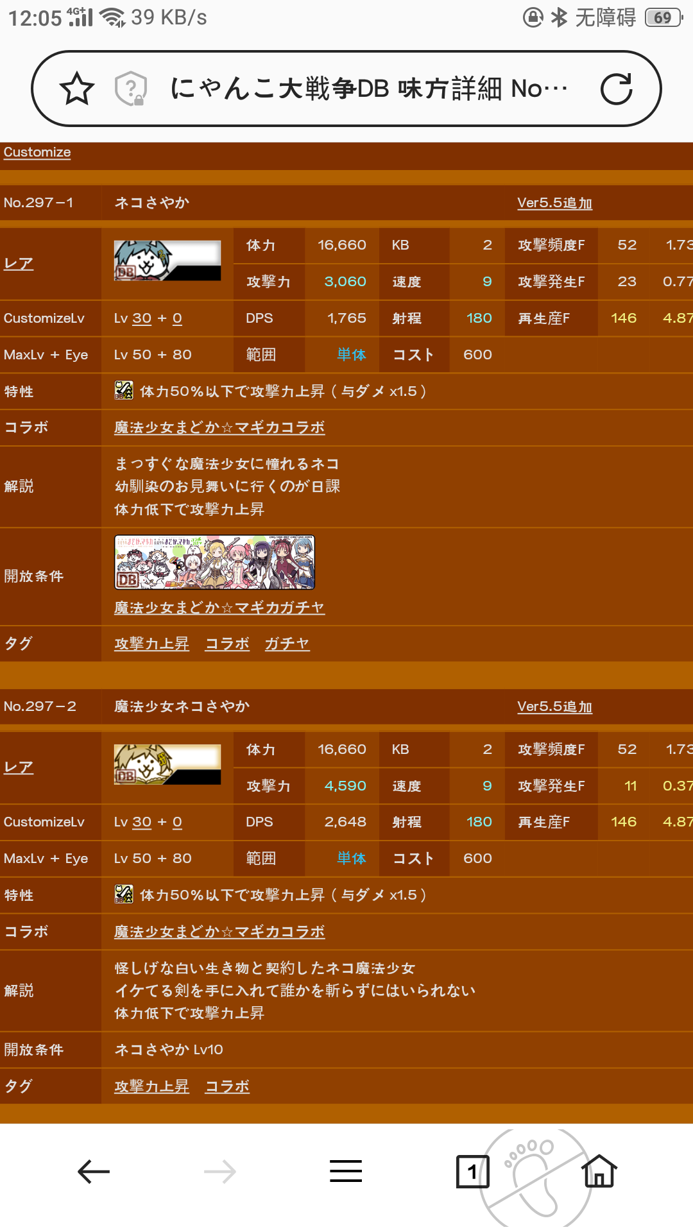Image resolution: width=693 pixels, height=1232 pixels.
Task: Open browser hamburger menu
Action: tap(346, 1171)
